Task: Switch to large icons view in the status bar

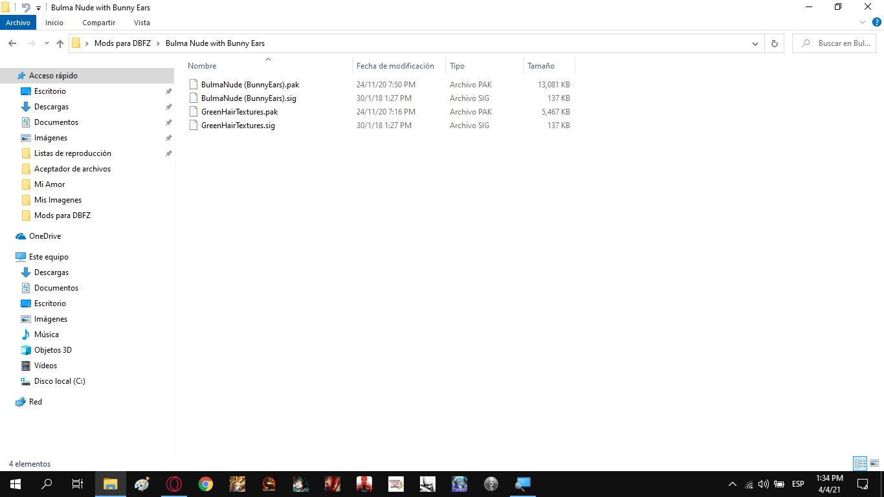Action: (x=874, y=463)
